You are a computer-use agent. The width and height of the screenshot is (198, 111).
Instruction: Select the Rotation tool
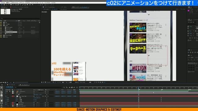point(9,5)
